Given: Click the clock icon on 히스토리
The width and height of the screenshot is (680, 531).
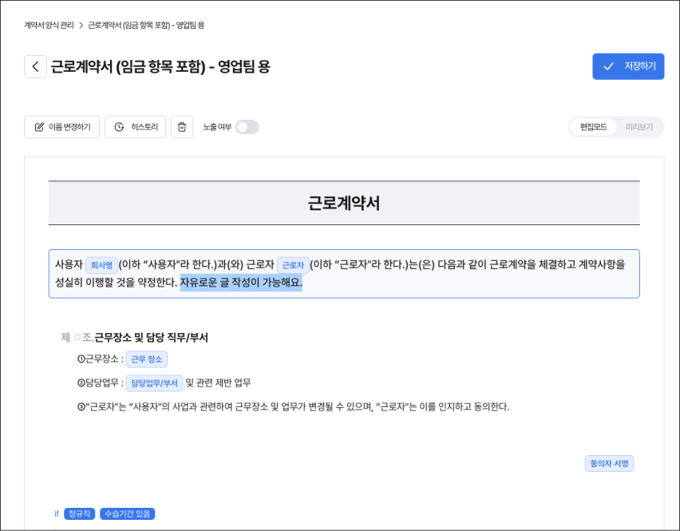Looking at the screenshot, I should [x=119, y=127].
